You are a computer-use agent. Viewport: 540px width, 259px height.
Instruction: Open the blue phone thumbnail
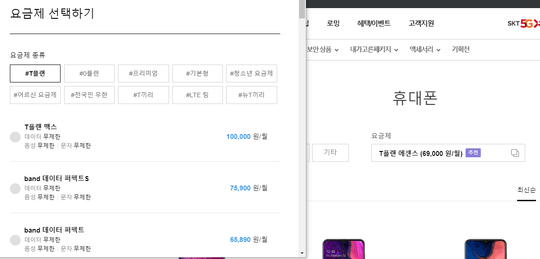pyautogui.click(x=486, y=249)
